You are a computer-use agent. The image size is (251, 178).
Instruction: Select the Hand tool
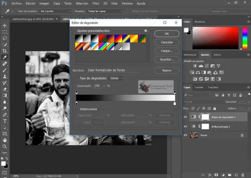[x=5, y=140]
